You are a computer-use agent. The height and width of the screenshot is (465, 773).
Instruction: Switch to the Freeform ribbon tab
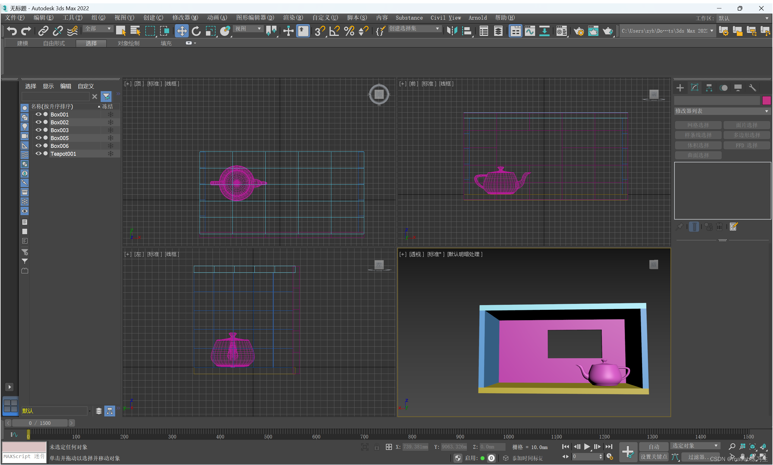point(54,43)
